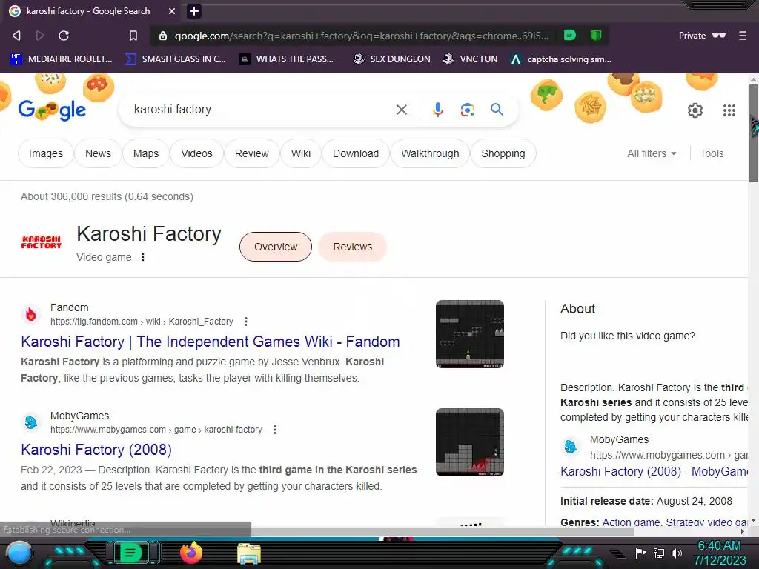Open the MobyGames result game thumbnail
The width and height of the screenshot is (759, 569).
pos(469,442)
